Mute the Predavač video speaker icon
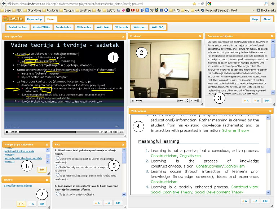Screen dimensions: 278x210 click(x=192, y=100)
